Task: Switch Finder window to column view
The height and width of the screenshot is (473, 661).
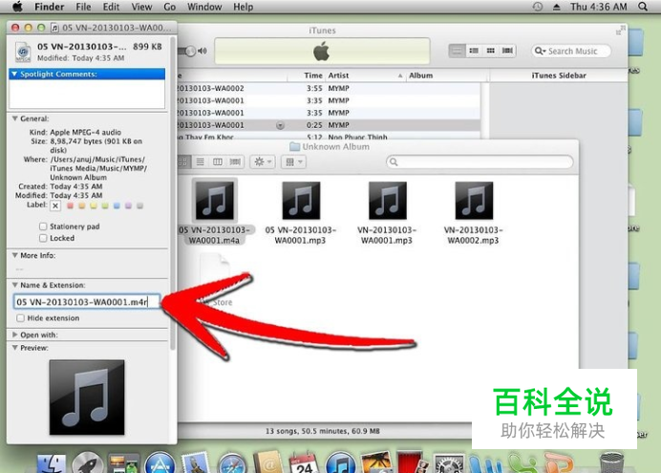Action: (218, 161)
